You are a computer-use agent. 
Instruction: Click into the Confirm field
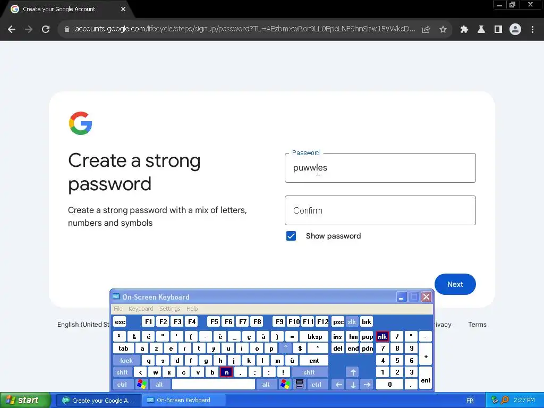click(x=380, y=210)
